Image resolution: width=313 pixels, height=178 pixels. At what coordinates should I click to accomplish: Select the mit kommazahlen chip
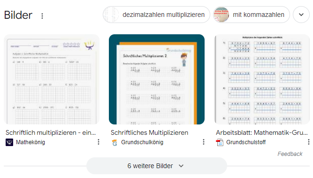[x=252, y=15]
